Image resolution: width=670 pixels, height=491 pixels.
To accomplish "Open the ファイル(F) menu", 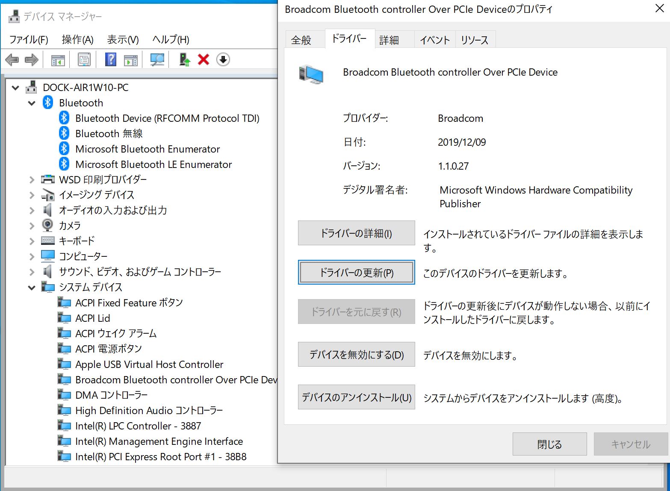I will click(29, 40).
